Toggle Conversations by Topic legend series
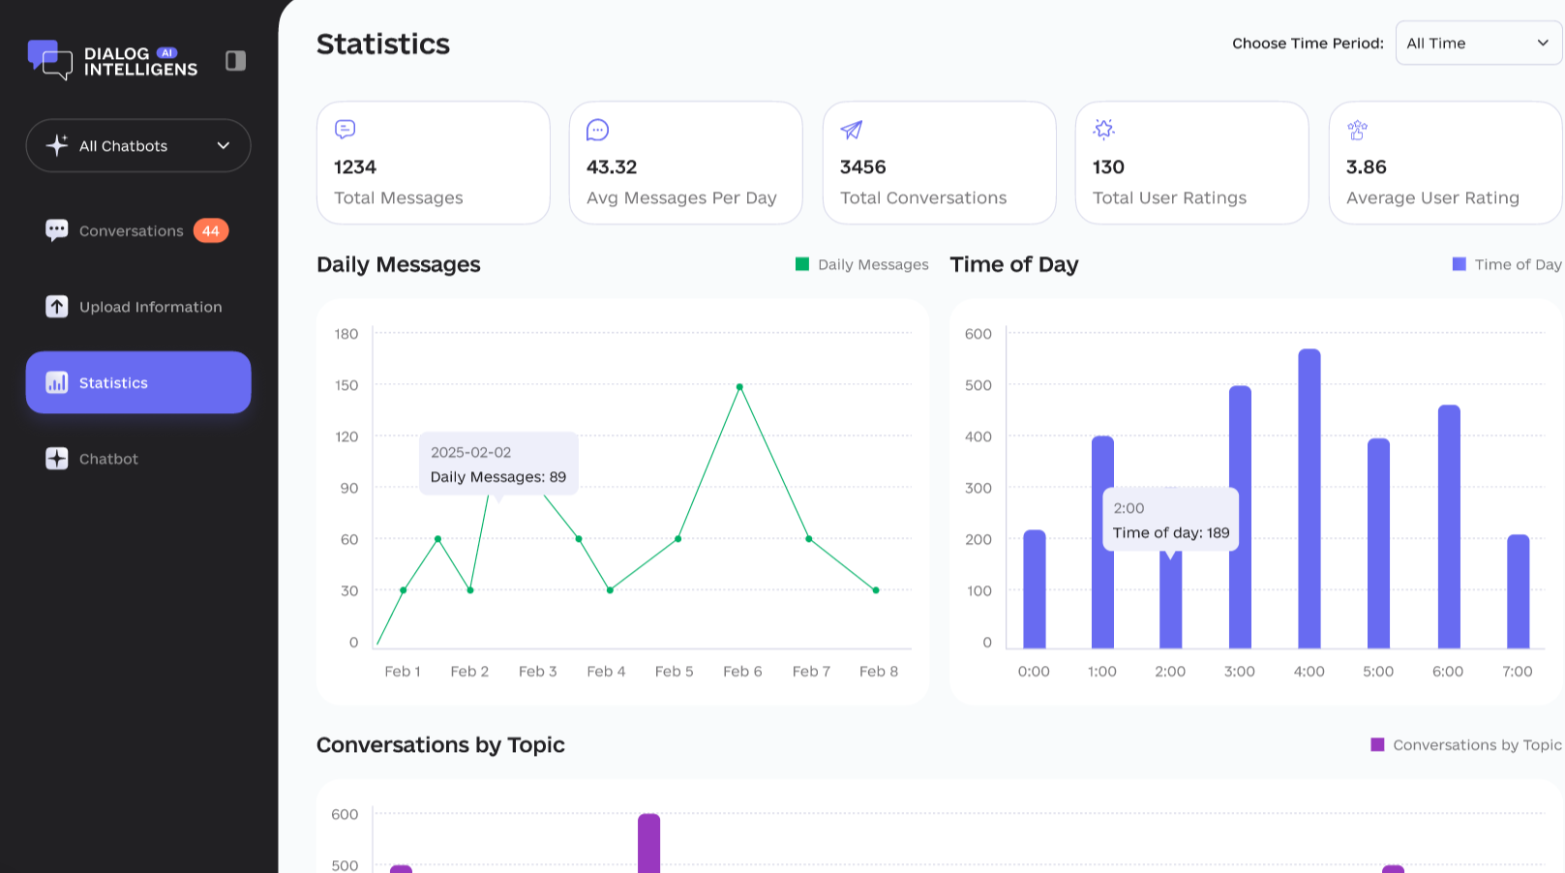This screenshot has height=873, width=1565. tap(1465, 744)
